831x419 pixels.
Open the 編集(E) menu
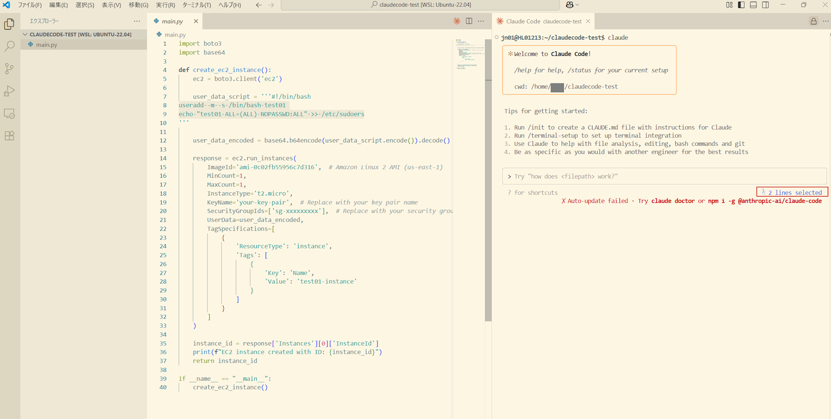59,5
